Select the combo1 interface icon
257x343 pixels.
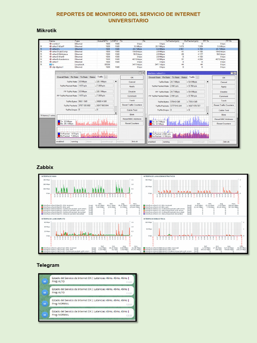pos(51,44)
